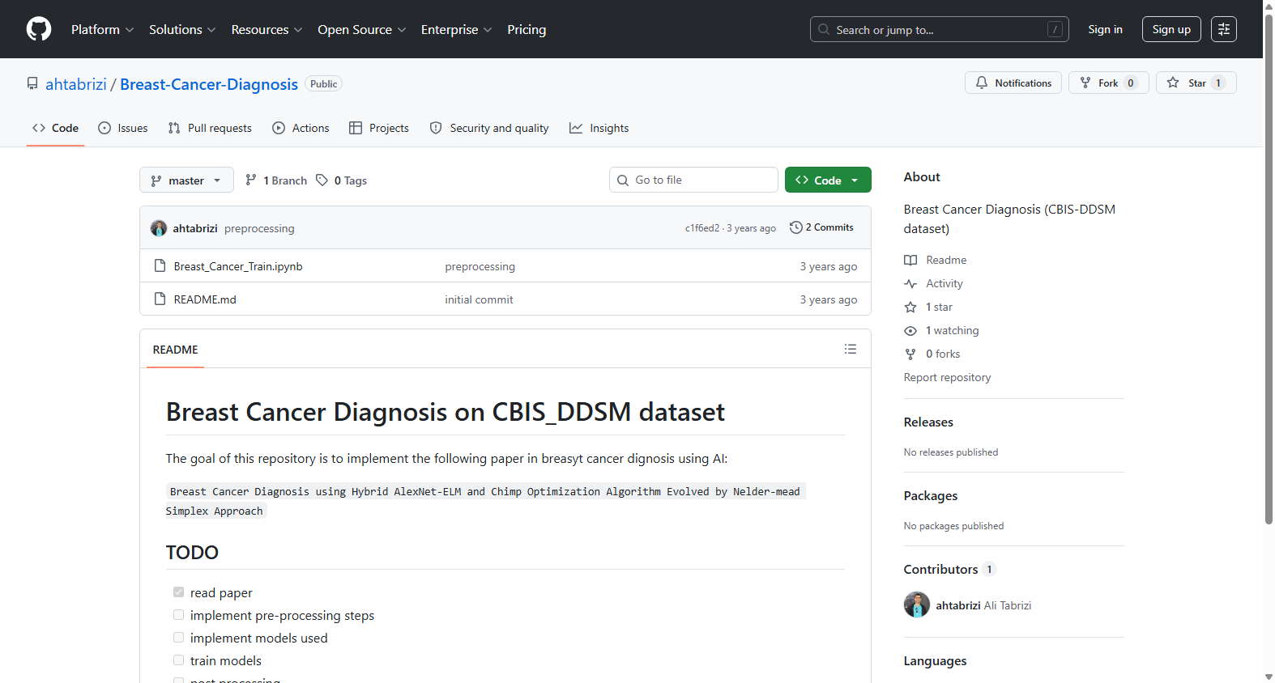
Task: Click 'preprocessing' message in ipynb row
Action: pyautogui.click(x=480, y=266)
